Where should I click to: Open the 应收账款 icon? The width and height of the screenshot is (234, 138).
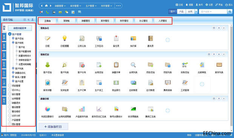point(133,83)
